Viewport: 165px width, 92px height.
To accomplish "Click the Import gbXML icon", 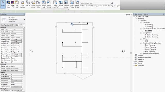I will pos(49,2).
